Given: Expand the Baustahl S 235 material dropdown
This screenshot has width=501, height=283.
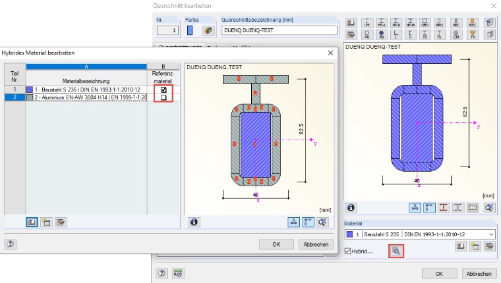Looking at the screenshot, I should coord(491,234).
